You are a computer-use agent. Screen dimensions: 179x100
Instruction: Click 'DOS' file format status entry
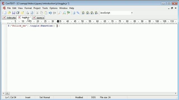point(93,97)
